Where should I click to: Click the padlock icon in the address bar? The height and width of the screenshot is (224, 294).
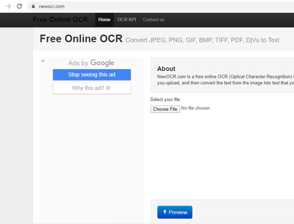pos(33,6)
